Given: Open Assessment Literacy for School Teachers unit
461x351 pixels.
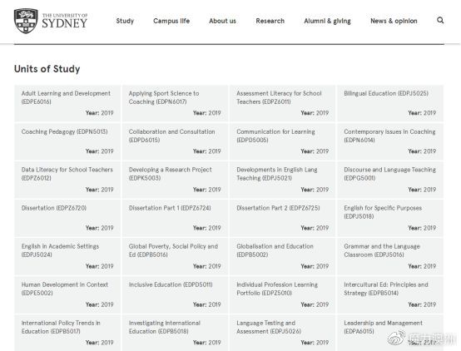Looking at the screenshot, I should [x=283, y=103].
